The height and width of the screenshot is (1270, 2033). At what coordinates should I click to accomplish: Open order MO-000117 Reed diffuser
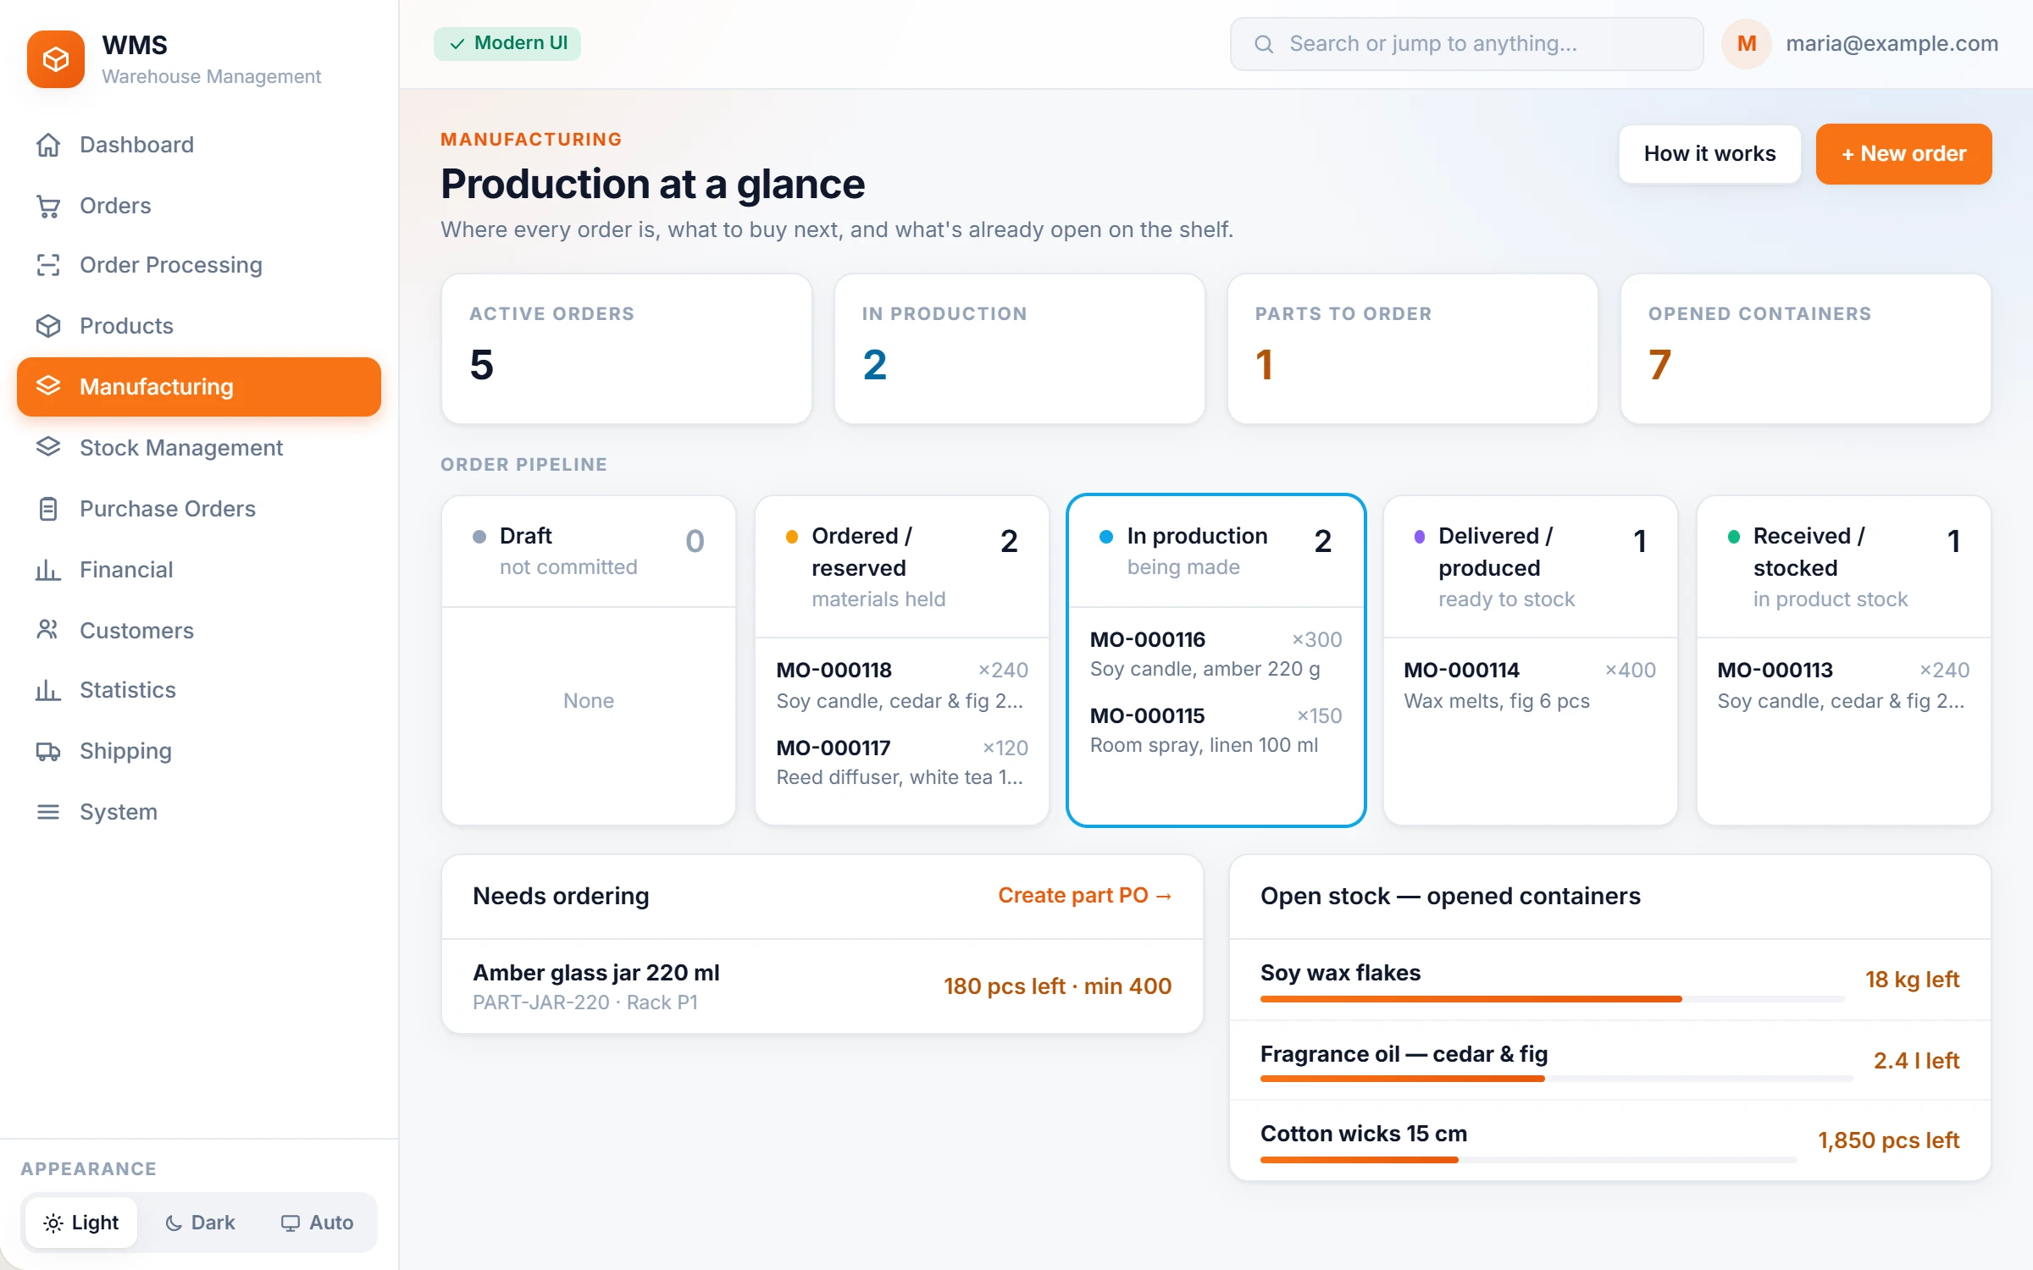[x=902, y=762]
